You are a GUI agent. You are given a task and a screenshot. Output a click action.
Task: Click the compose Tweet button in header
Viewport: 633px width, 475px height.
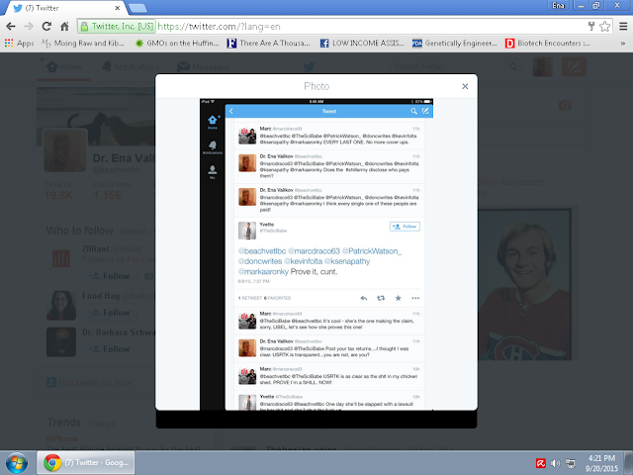point(574,66)
